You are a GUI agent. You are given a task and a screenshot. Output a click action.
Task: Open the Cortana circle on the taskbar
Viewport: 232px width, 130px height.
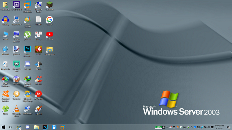click(10, 127)
